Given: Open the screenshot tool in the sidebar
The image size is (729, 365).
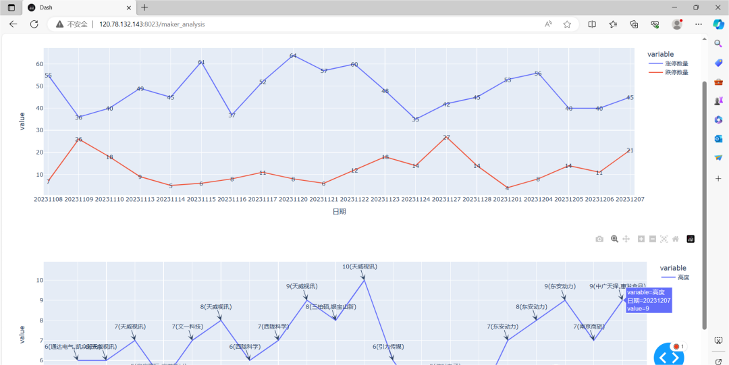Looking at the screenshot, I should [x=718, y=341].
